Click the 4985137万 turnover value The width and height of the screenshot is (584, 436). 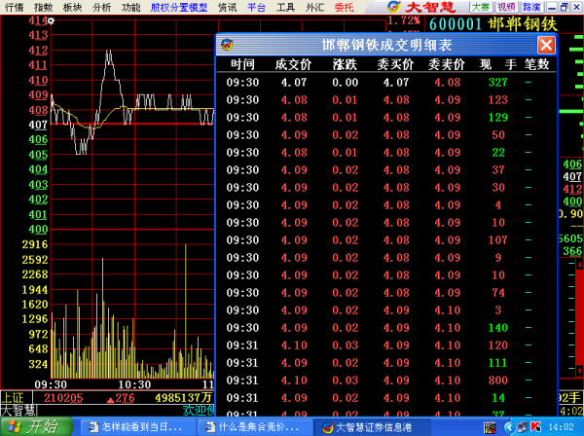[x=184, y=398]
